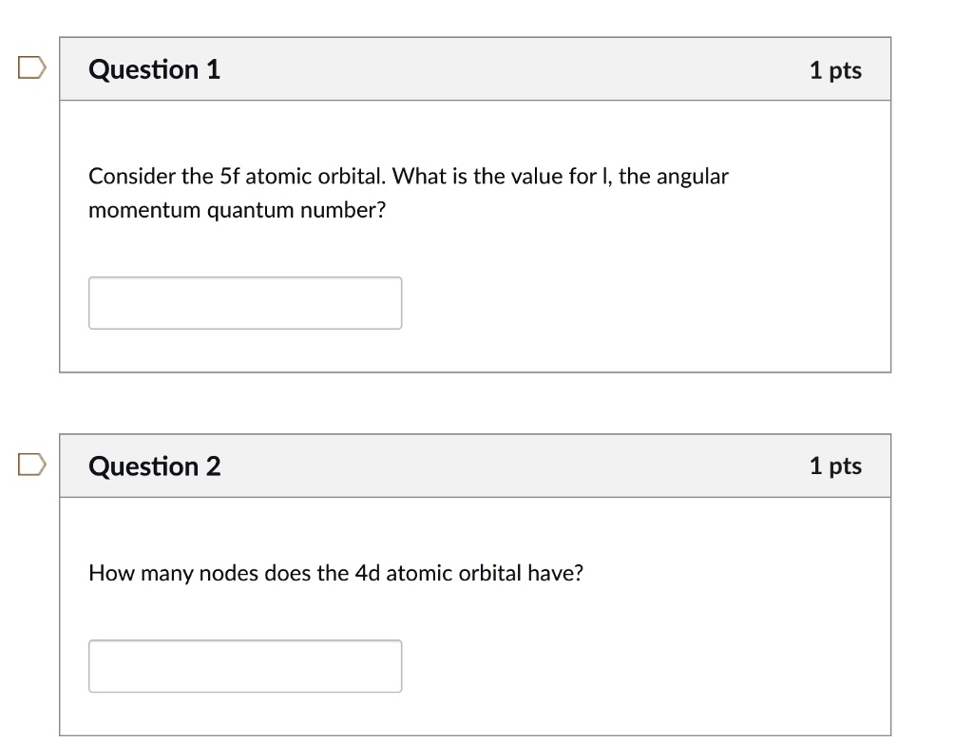Select the Question 2 title text
This screenshot has height=742, width=973.
click(154, 466)
